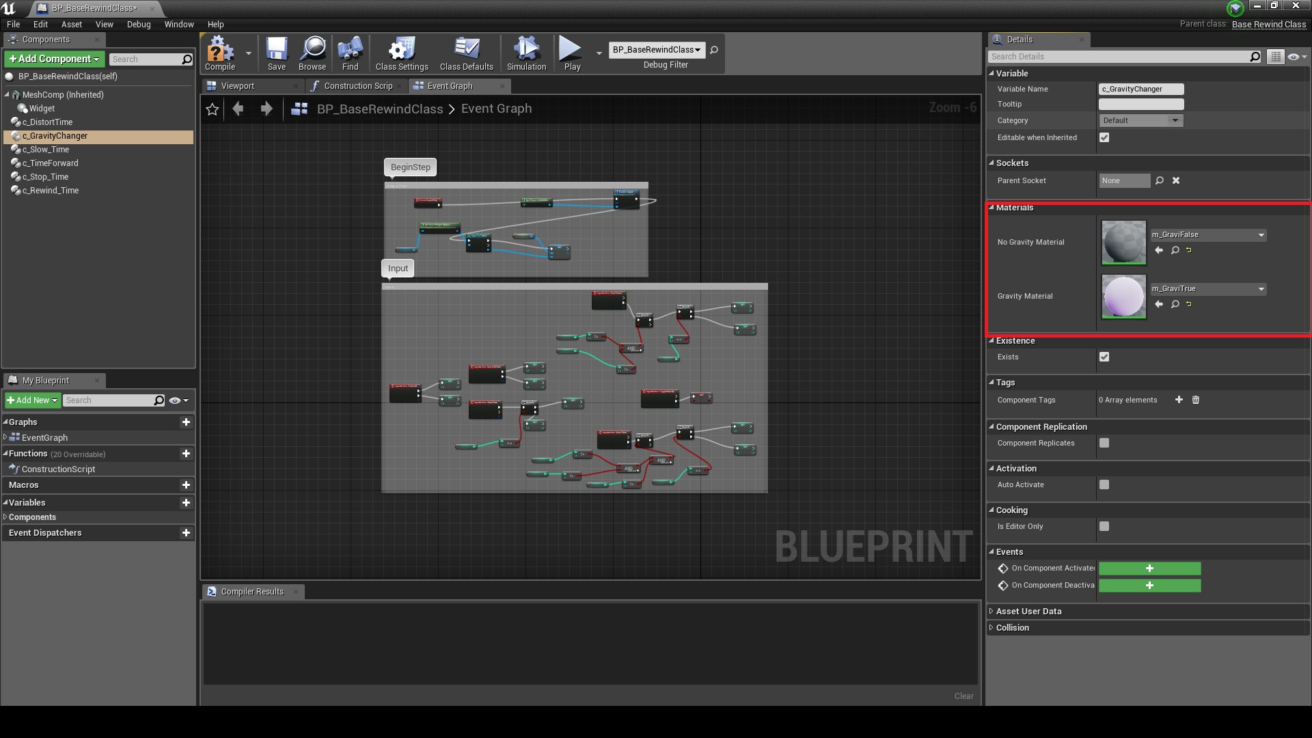Viewport: 1312px width, 738px height.
Task: Save the BP_BaseRewindClass blueprint
Action: pos(277,53)
